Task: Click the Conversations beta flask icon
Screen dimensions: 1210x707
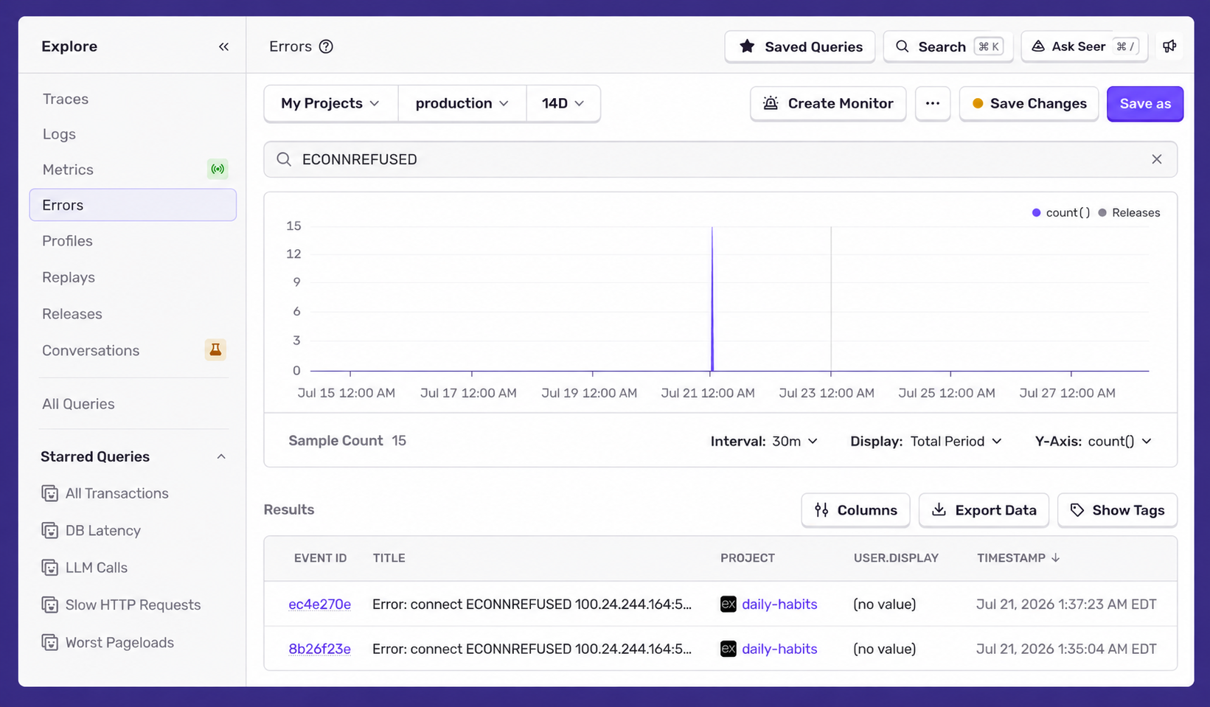Action: (215, 349)
